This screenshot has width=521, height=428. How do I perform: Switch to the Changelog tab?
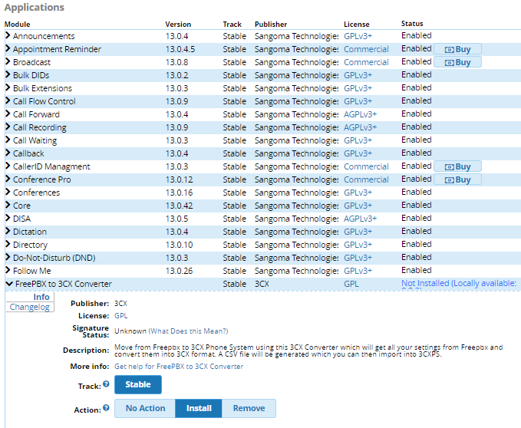(x=30, y=307)
